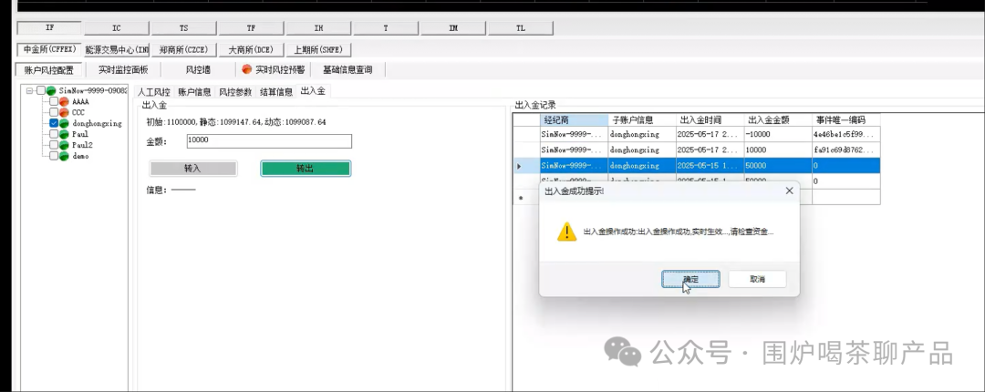The height and width of the screenshot is (392, 985).
Task: Click the red status icon beside AAAA
Action: coord(65,101)
